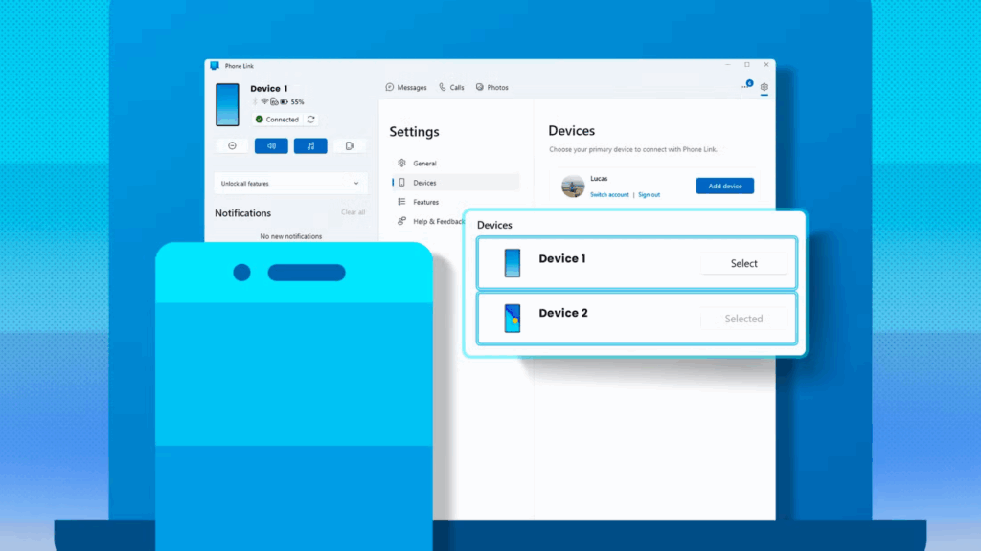Toggle the phone screen mirror button
Screen dimensions: 981x551
pyautogui.click(x=349, y=145)
